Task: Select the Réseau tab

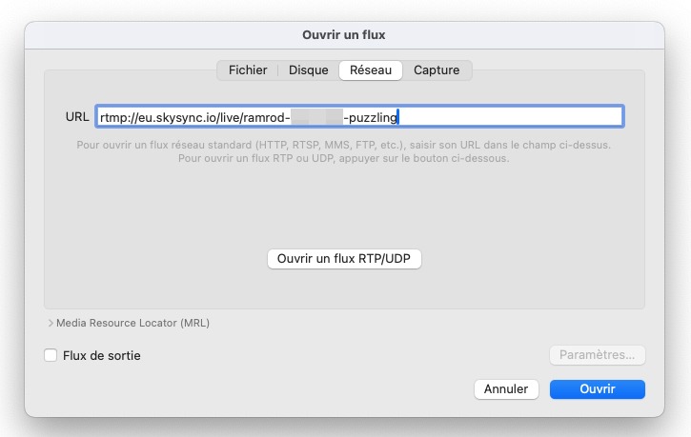Action: coord(371,70)
